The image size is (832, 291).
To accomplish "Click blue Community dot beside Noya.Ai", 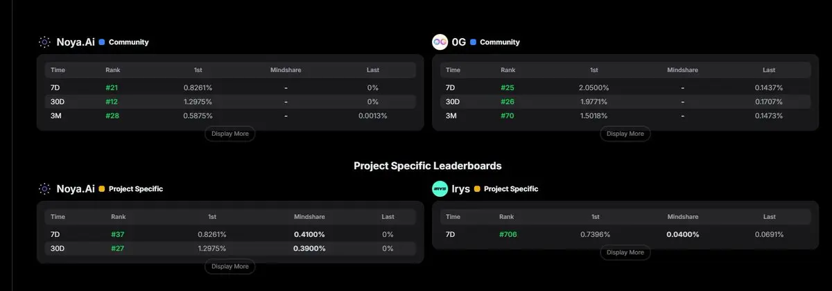I will 102,42.
